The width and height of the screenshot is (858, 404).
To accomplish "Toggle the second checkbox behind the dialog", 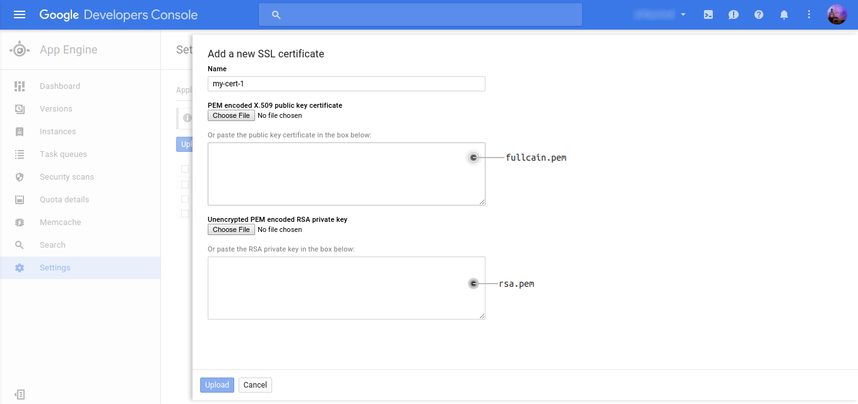I will tap(185, 185).
